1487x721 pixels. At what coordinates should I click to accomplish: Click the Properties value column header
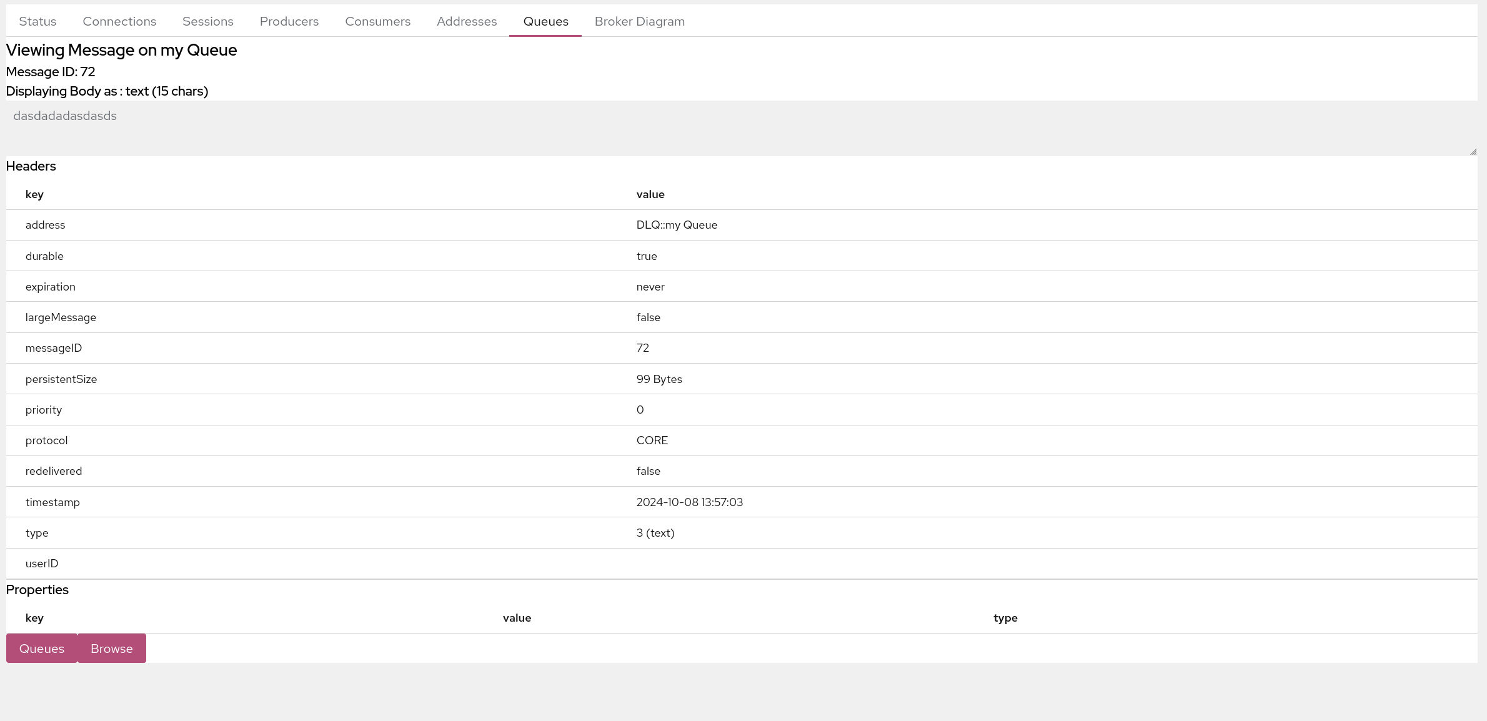click(x=517, y=618)
